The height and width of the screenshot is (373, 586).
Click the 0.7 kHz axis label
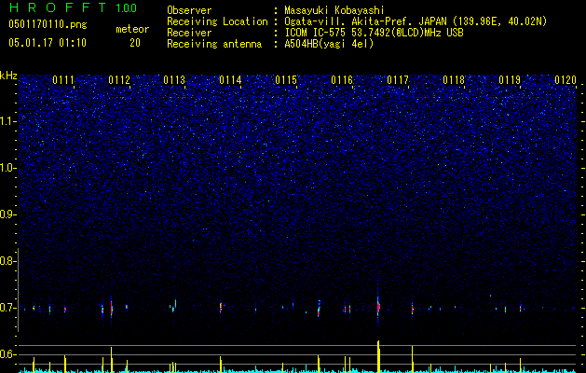(7, 308)
